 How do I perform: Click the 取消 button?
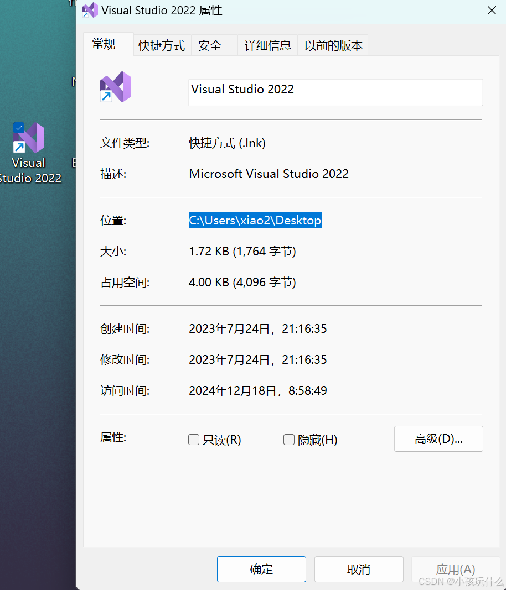tap(359, 569)
